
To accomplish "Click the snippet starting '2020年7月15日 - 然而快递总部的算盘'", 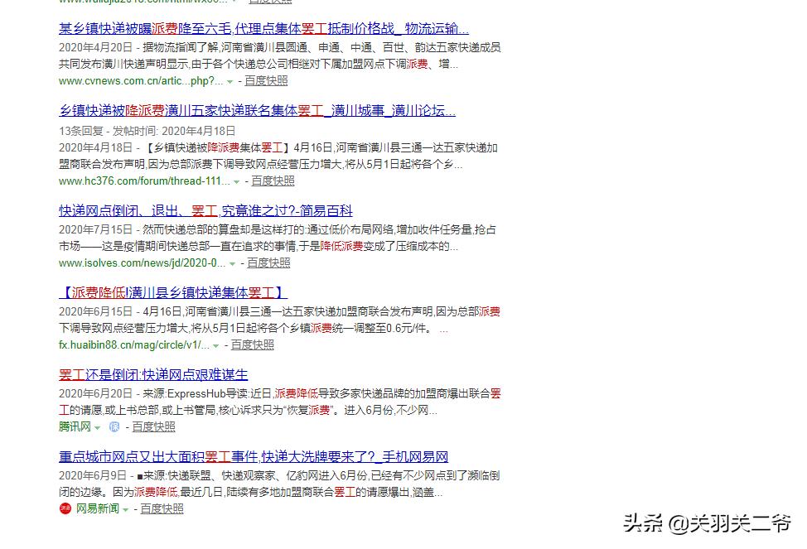I will (278, 238).
